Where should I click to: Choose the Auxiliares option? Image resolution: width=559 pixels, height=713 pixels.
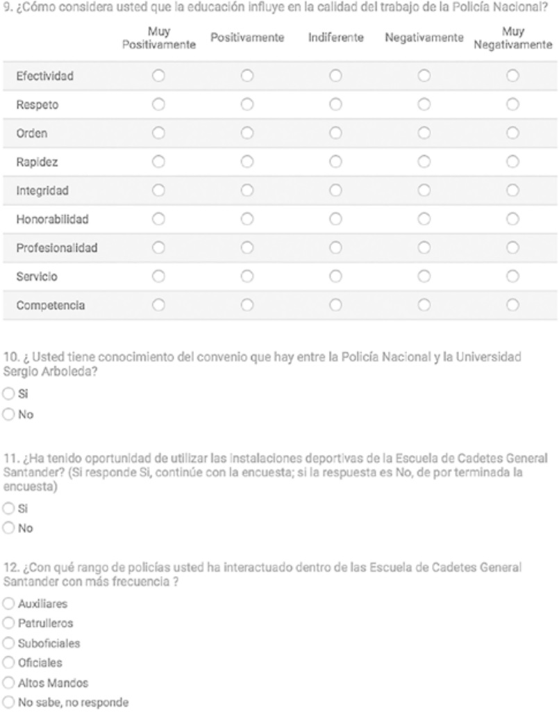coord(8,603)
